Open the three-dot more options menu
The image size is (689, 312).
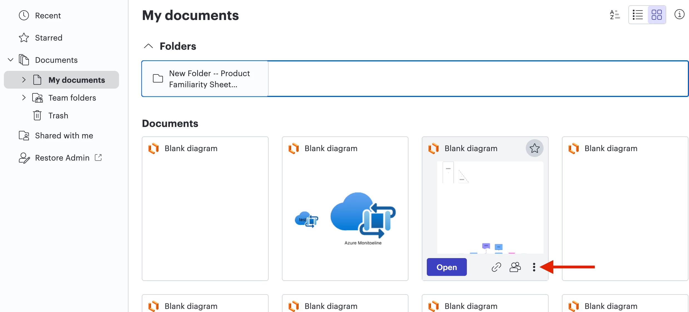pyautogui.click(x=534, y=267)
